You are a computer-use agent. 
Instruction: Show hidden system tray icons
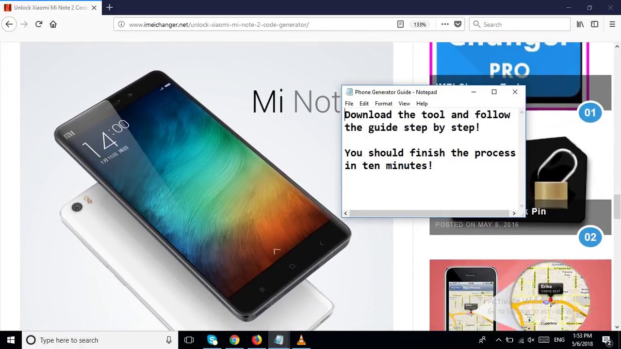[498, 340]
